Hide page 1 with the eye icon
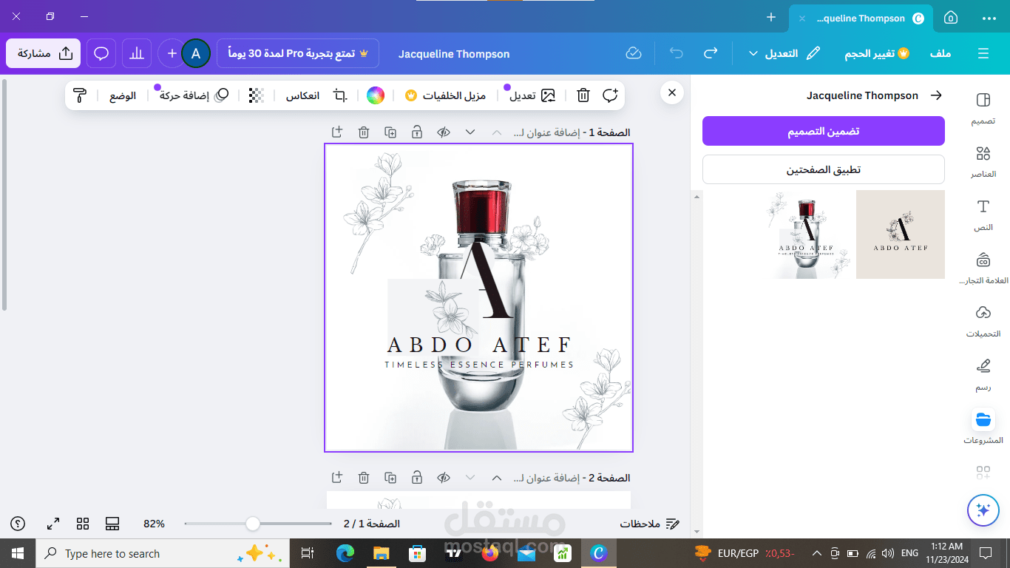 pos(444,132)
